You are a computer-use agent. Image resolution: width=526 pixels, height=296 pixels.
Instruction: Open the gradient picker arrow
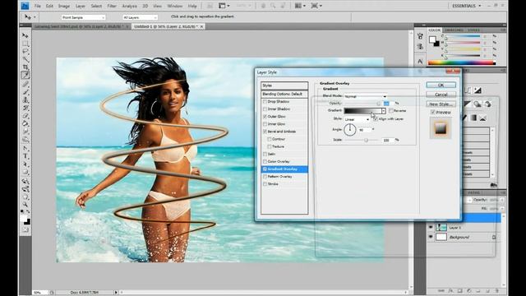[384, 111]
